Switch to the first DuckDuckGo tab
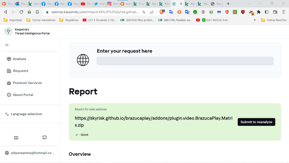The height and width of the screenshot is (163, 289). pyautogui.click(x=8, y=4)
